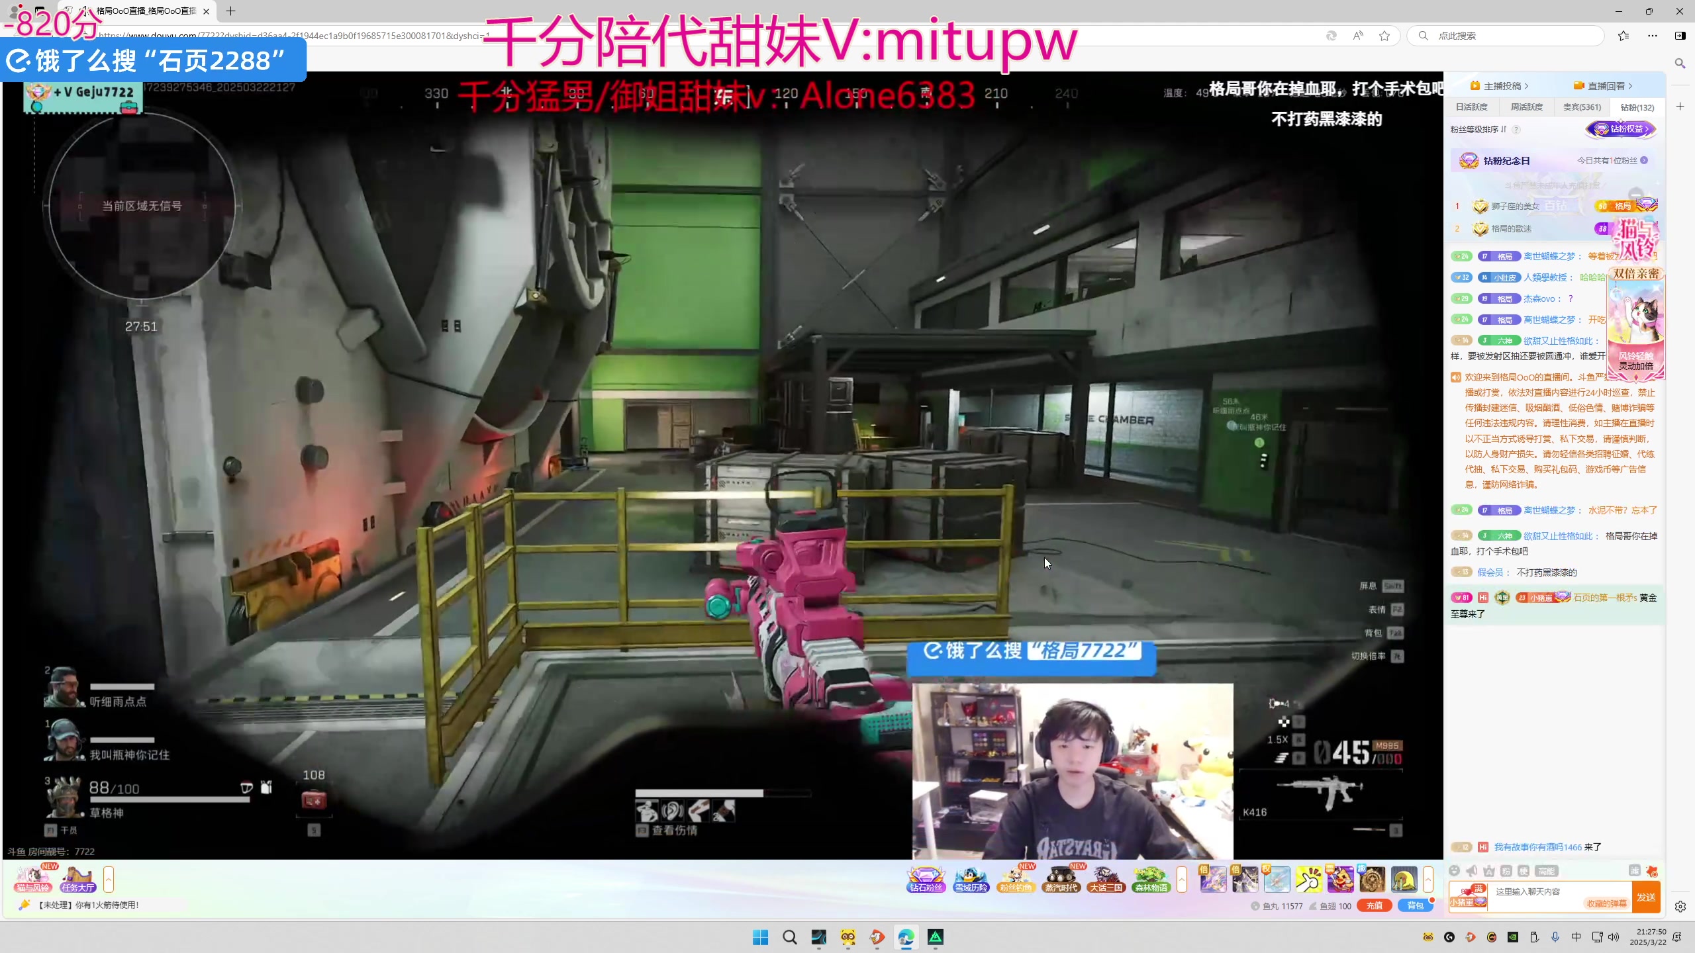Click the browser search box 点此搜索
The width and height of the screenshot is (1695, 953).
point(1506,36)
